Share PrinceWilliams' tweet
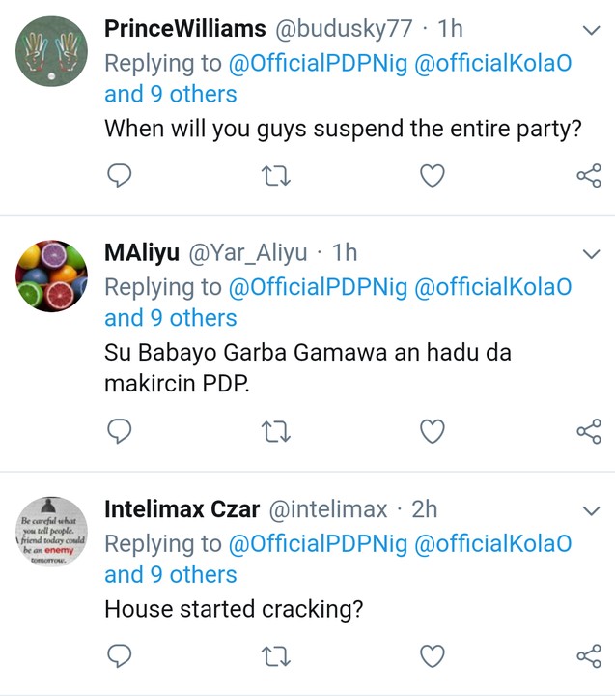Viewport: 615px width, 696px height. [x=588, y=175]
